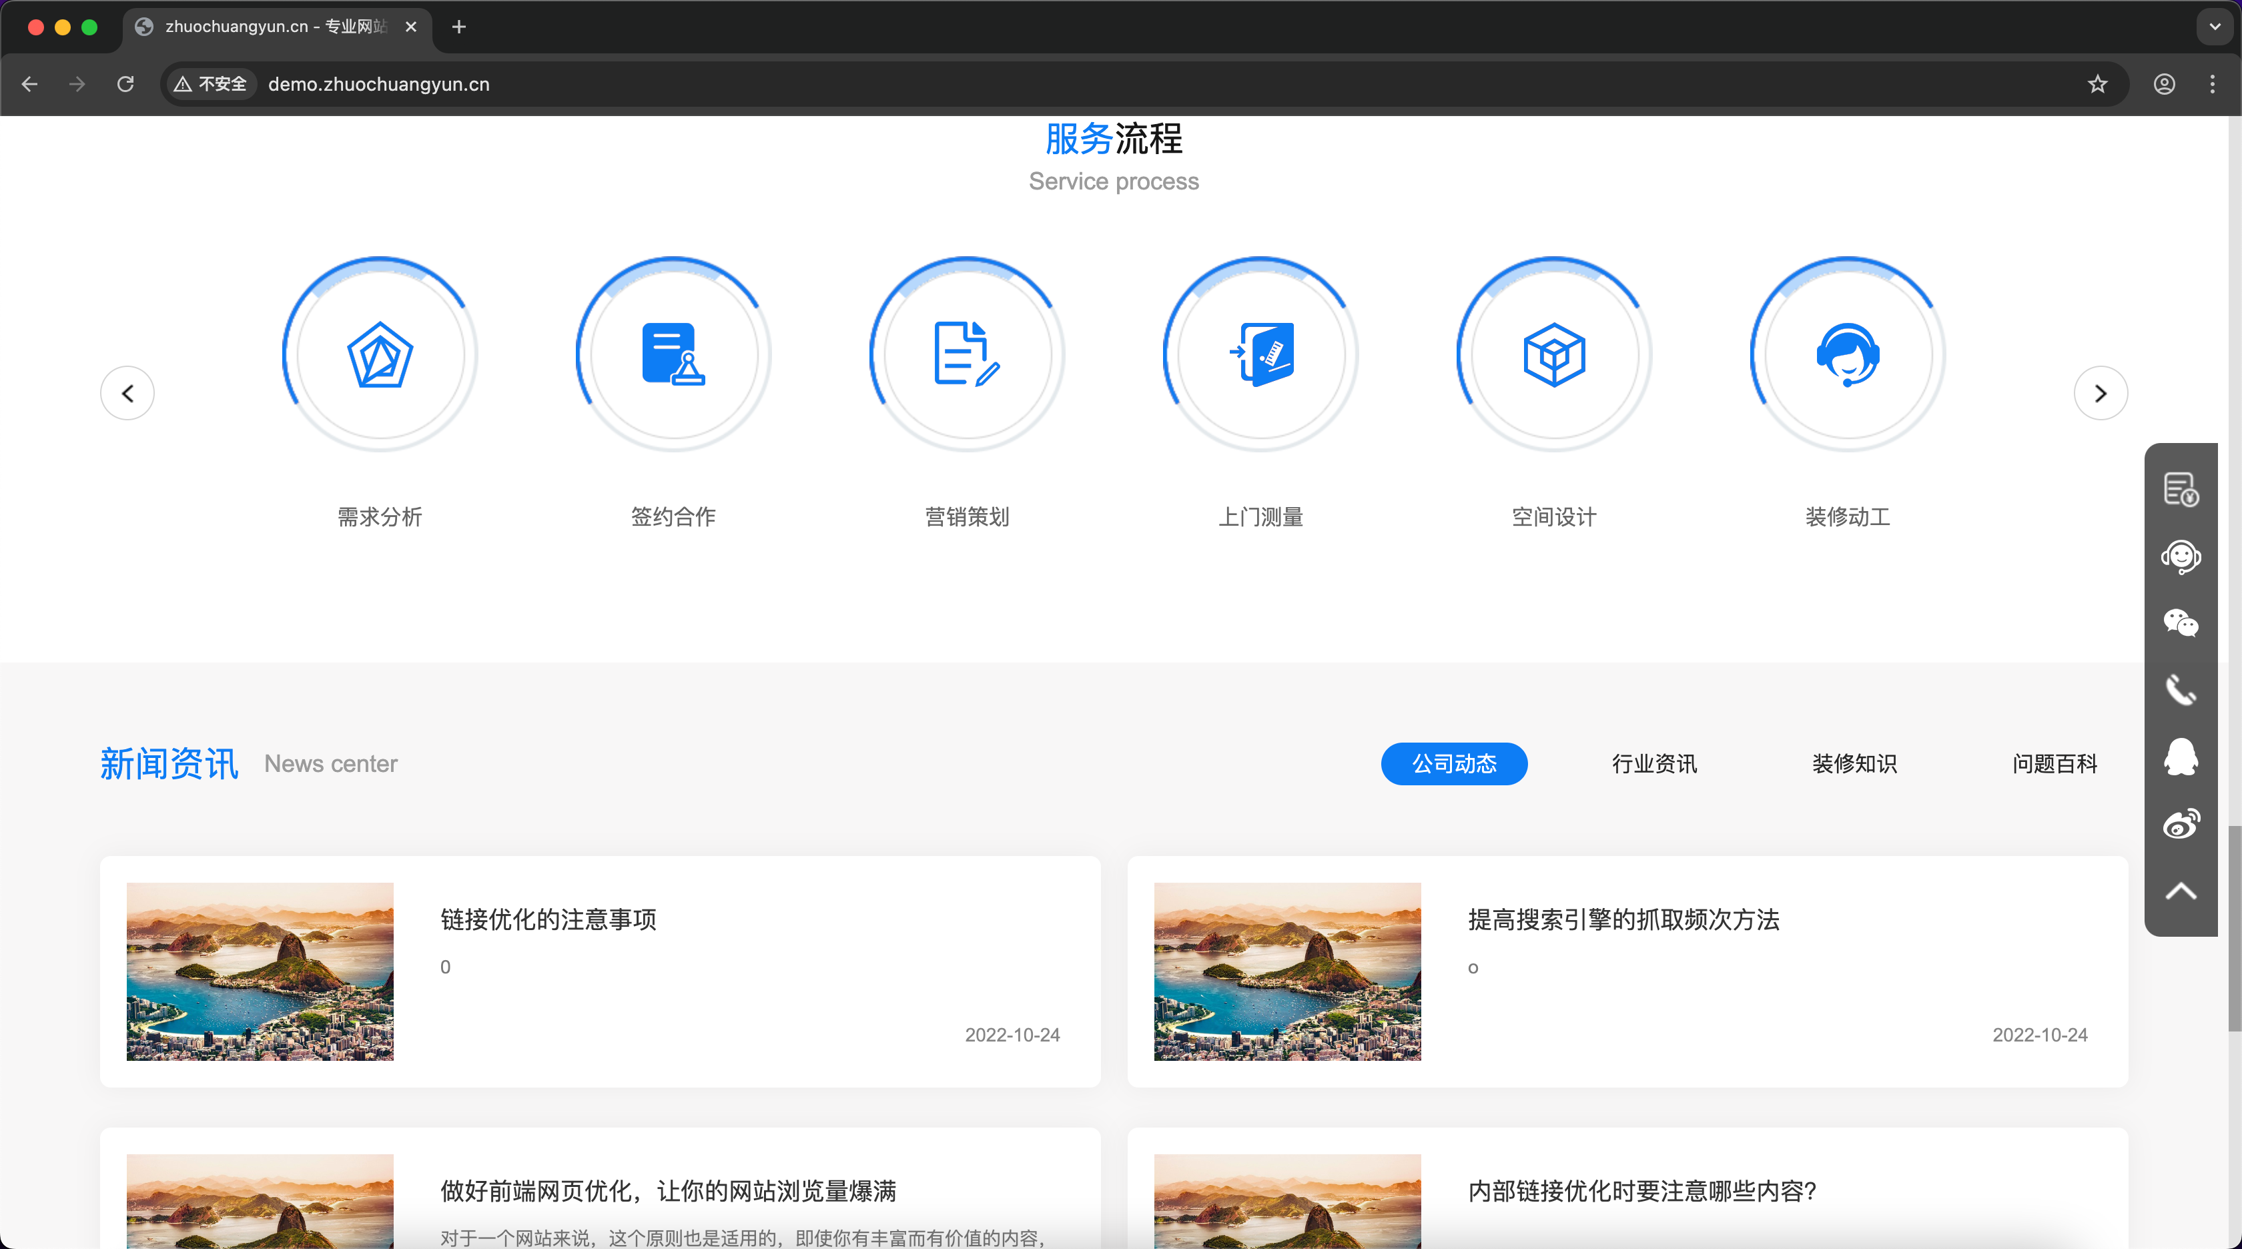The width and height of the screenshot is (2242, 1249).
Task: Click the phone icon in side floating bar
Action: 2181,690
